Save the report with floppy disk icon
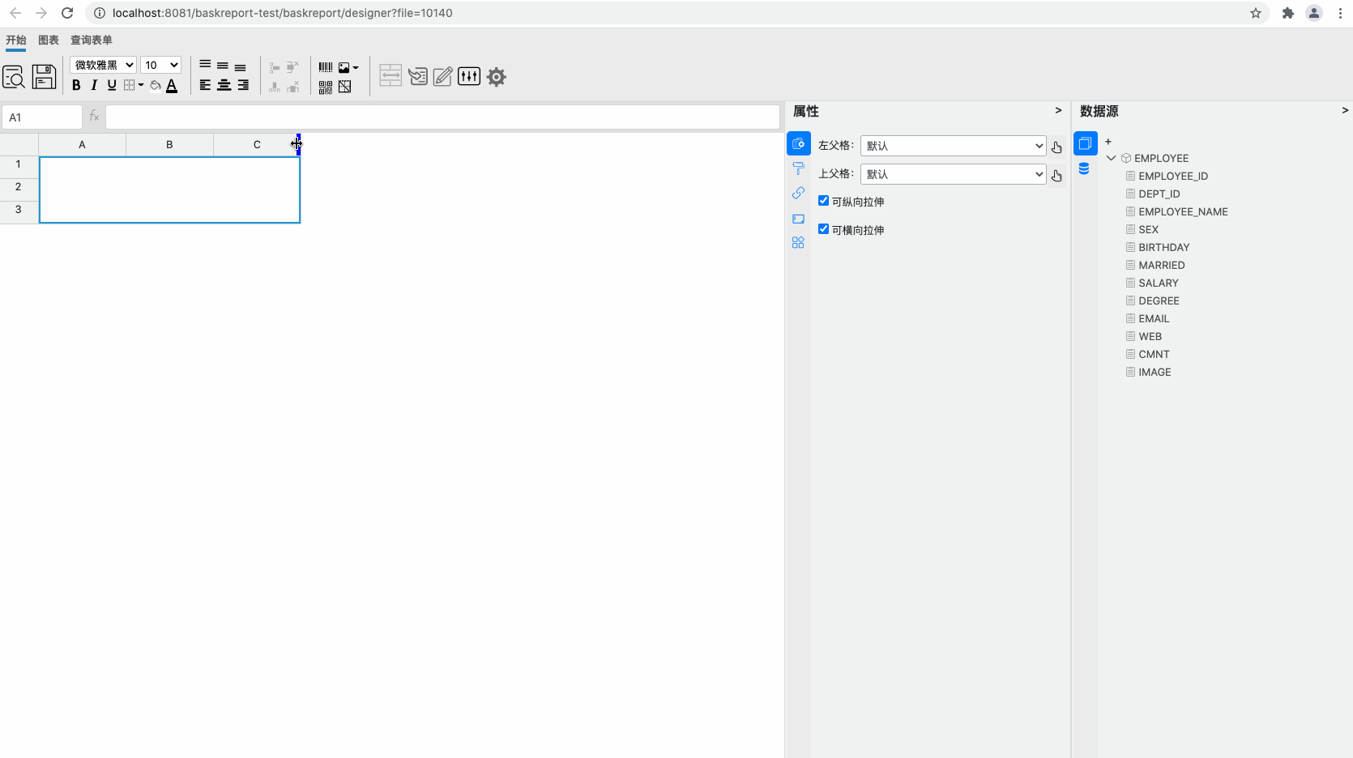Image resolution: width=1353 pixels, height=758 pixels. (44, 77)
